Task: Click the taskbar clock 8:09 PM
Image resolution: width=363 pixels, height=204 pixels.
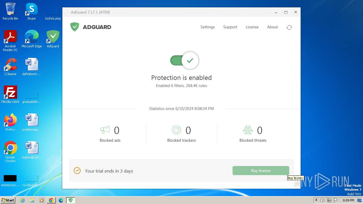Action: (x=349, y=200)
